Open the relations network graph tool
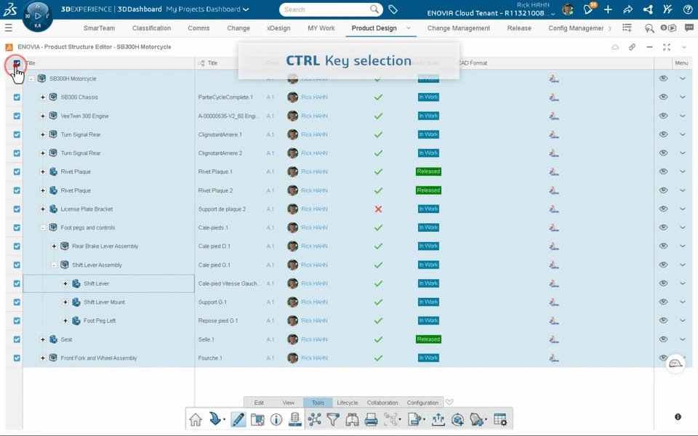 315,419
